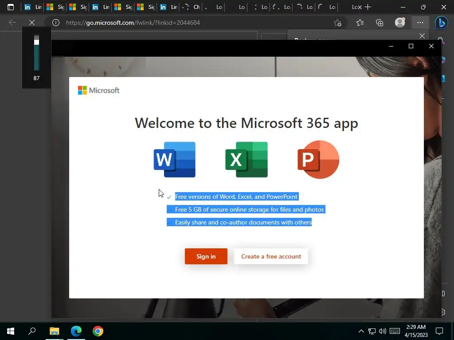Dismiss the Restore pages popup
Screen dimensions: 454x340
pyautogui.click(x=422, y=36)
